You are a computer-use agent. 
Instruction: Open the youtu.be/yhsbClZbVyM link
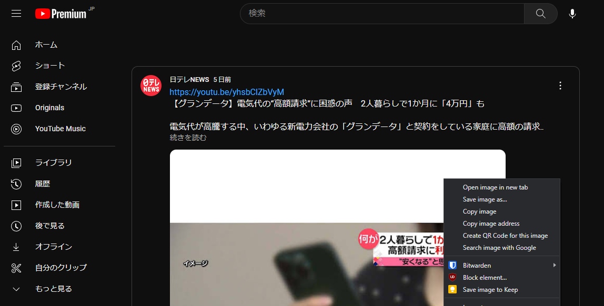(x=227, y=92)
